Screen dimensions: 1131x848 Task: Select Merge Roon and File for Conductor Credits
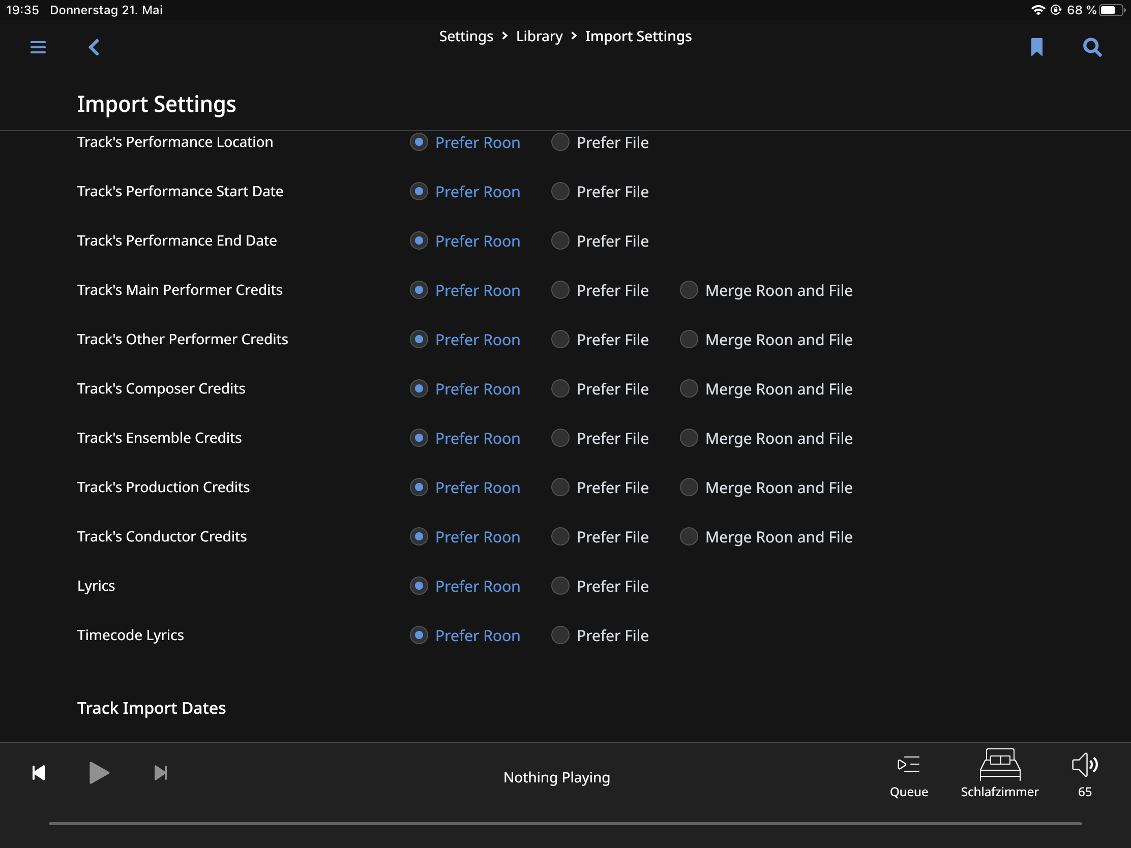click(766, 537)
